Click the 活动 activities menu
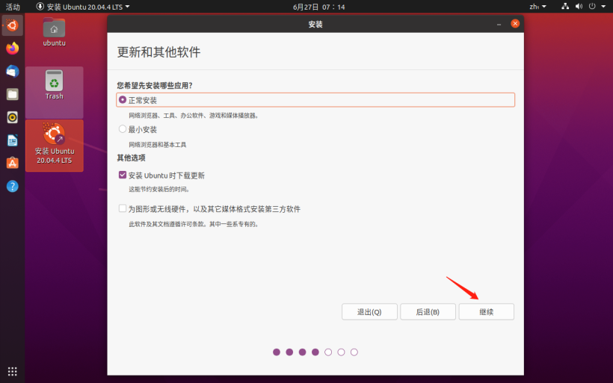 coord(13,6)
